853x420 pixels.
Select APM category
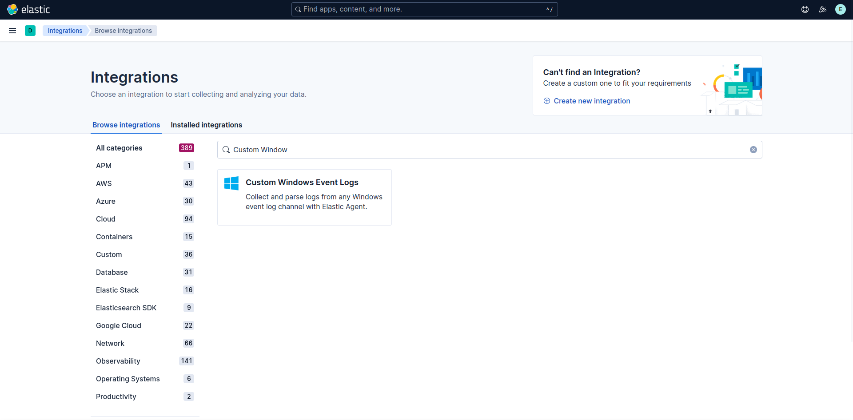[x=145, y=166]
